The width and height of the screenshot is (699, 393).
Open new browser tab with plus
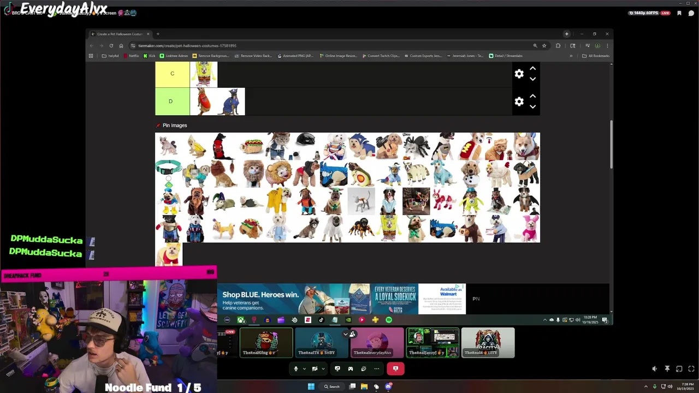coord(158,34)
